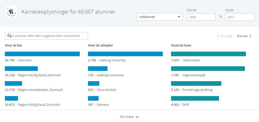Select the Uddannelse job function bar
Viewport: 259px width, 122px height.
208,54
